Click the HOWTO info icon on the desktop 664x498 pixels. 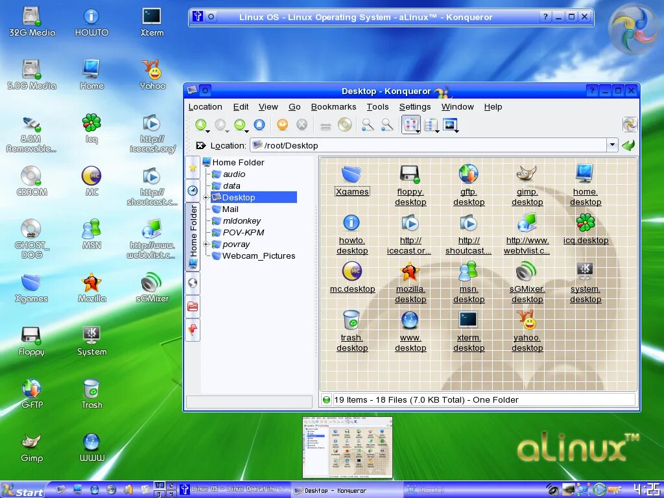(91, 22)
